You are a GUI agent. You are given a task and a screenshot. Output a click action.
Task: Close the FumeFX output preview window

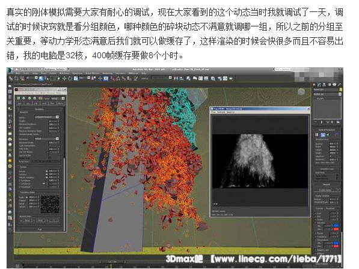click(x=308, y=109)
